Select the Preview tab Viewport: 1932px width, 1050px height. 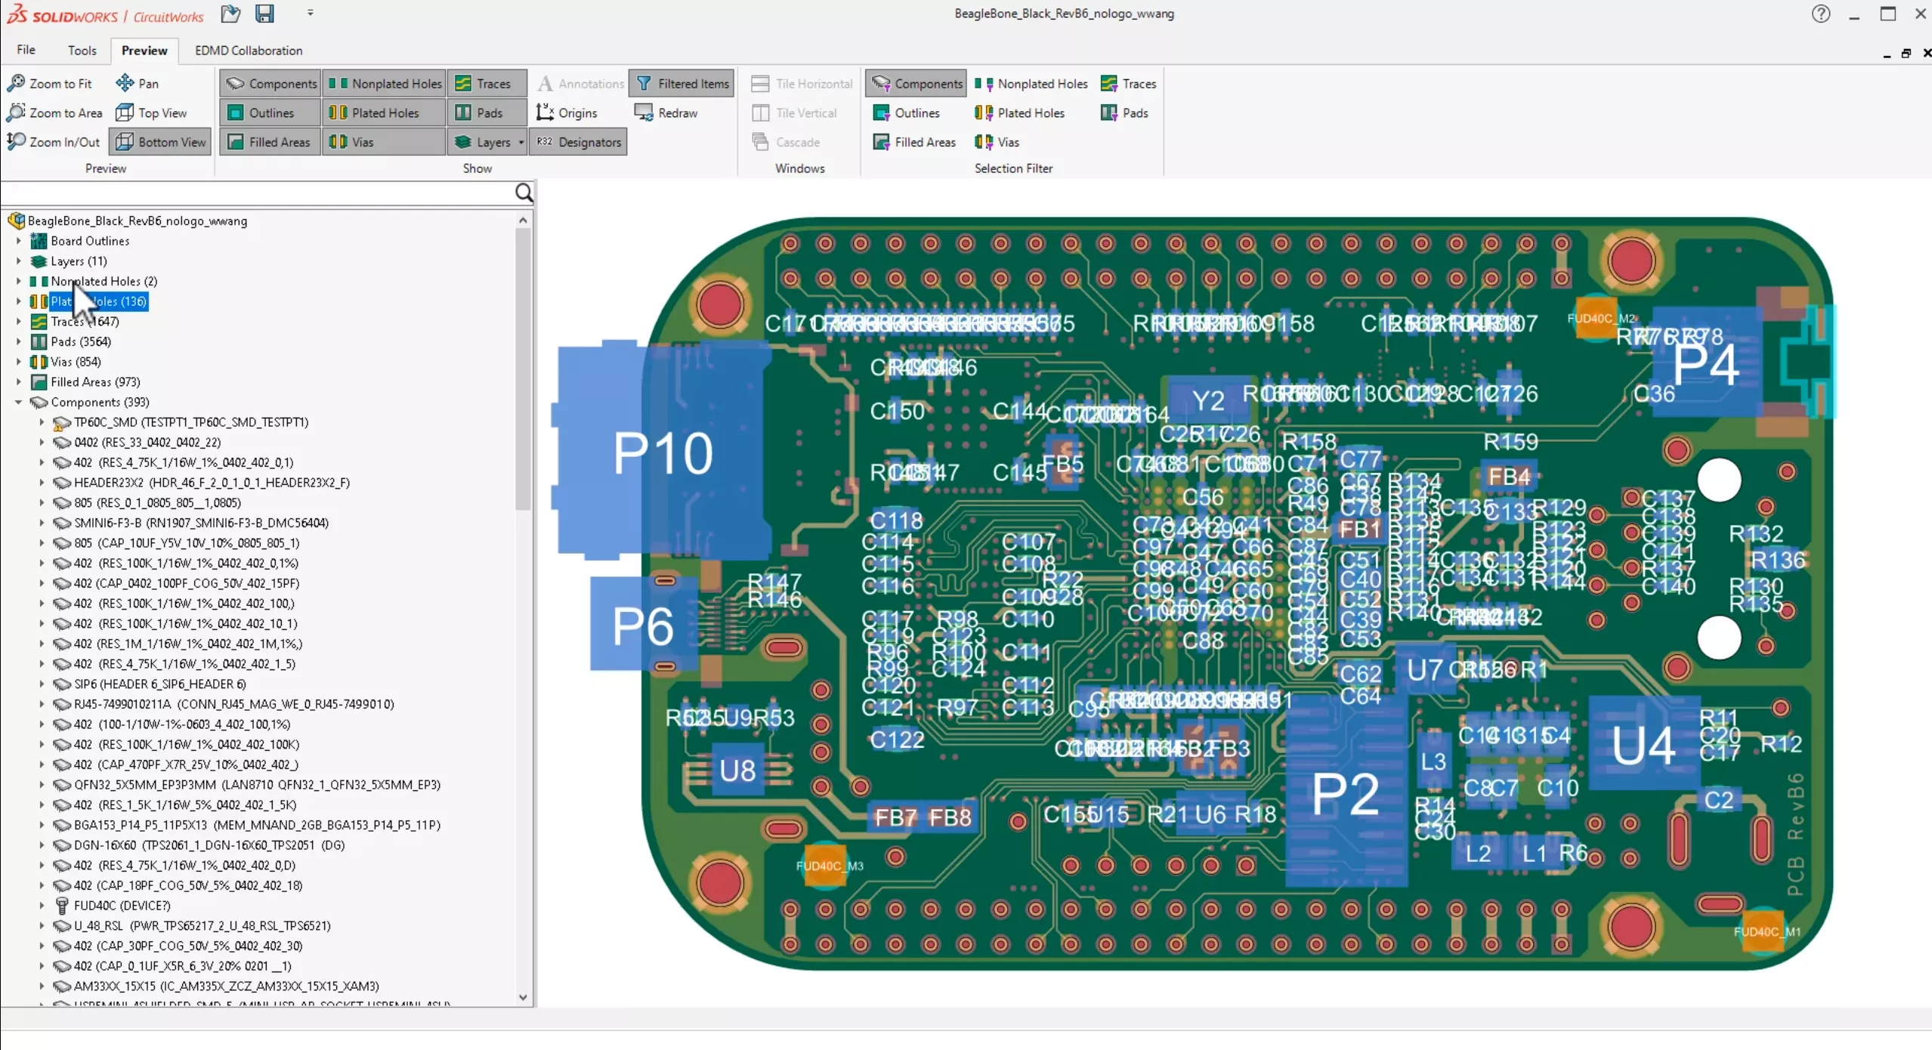(x=144, y=50)
